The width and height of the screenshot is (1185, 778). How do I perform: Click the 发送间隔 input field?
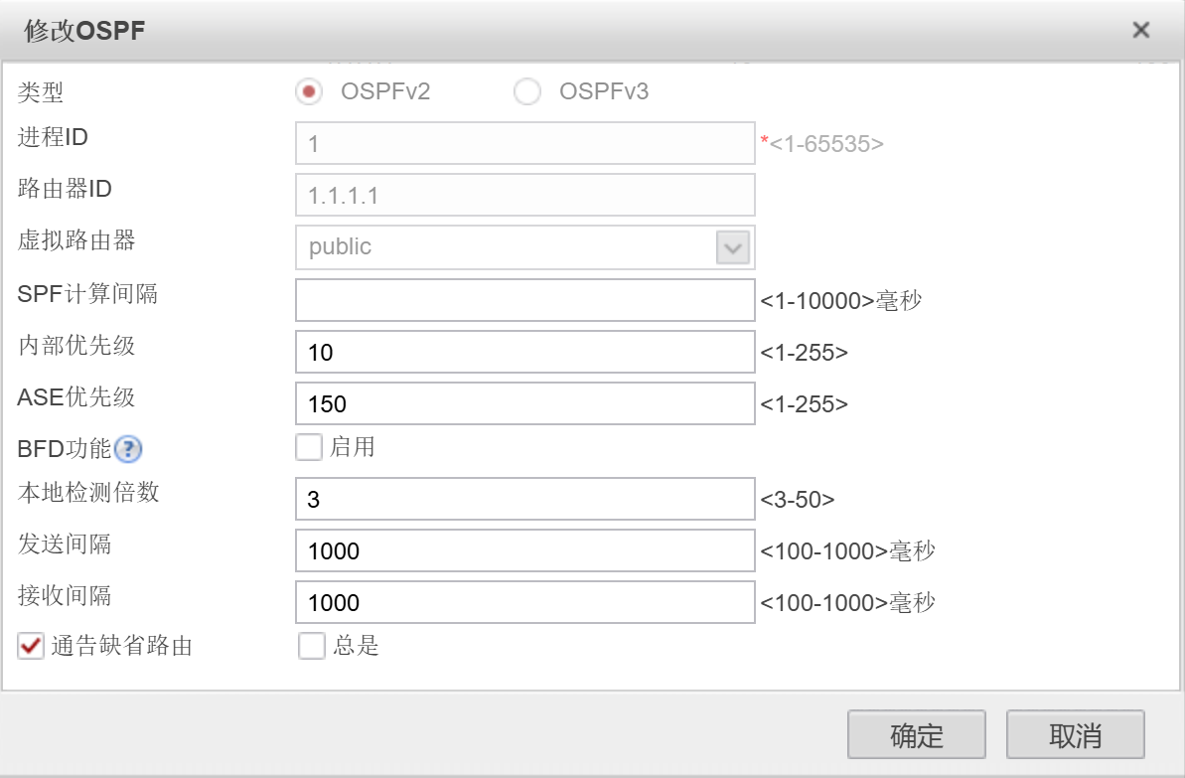pos(524,550)
